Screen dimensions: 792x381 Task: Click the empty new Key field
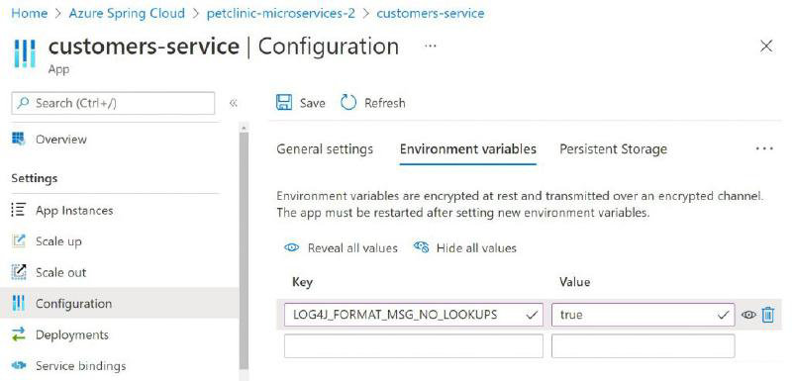tap(413, 346)
